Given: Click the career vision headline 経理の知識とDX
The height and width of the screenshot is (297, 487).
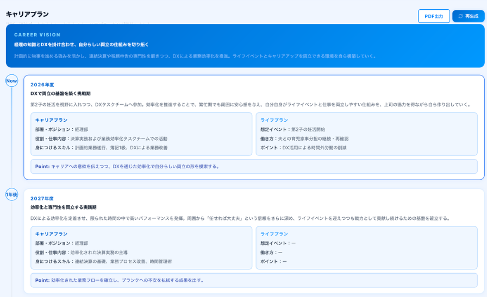Looking at the screenshot, I should point(82,45).
